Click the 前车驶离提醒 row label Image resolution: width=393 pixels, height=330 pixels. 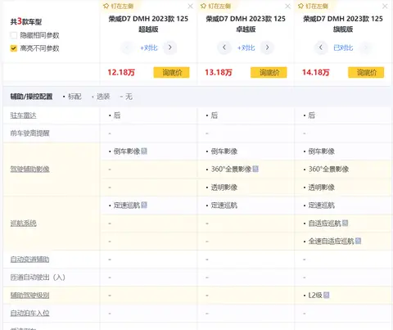(29, 133)
